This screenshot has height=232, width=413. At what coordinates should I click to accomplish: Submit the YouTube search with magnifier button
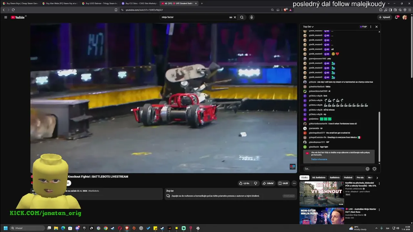point(242,17)
